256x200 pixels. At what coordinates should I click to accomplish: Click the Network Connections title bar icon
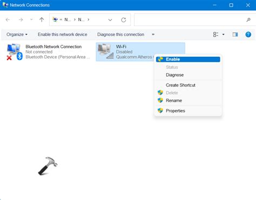coord(5,5)
